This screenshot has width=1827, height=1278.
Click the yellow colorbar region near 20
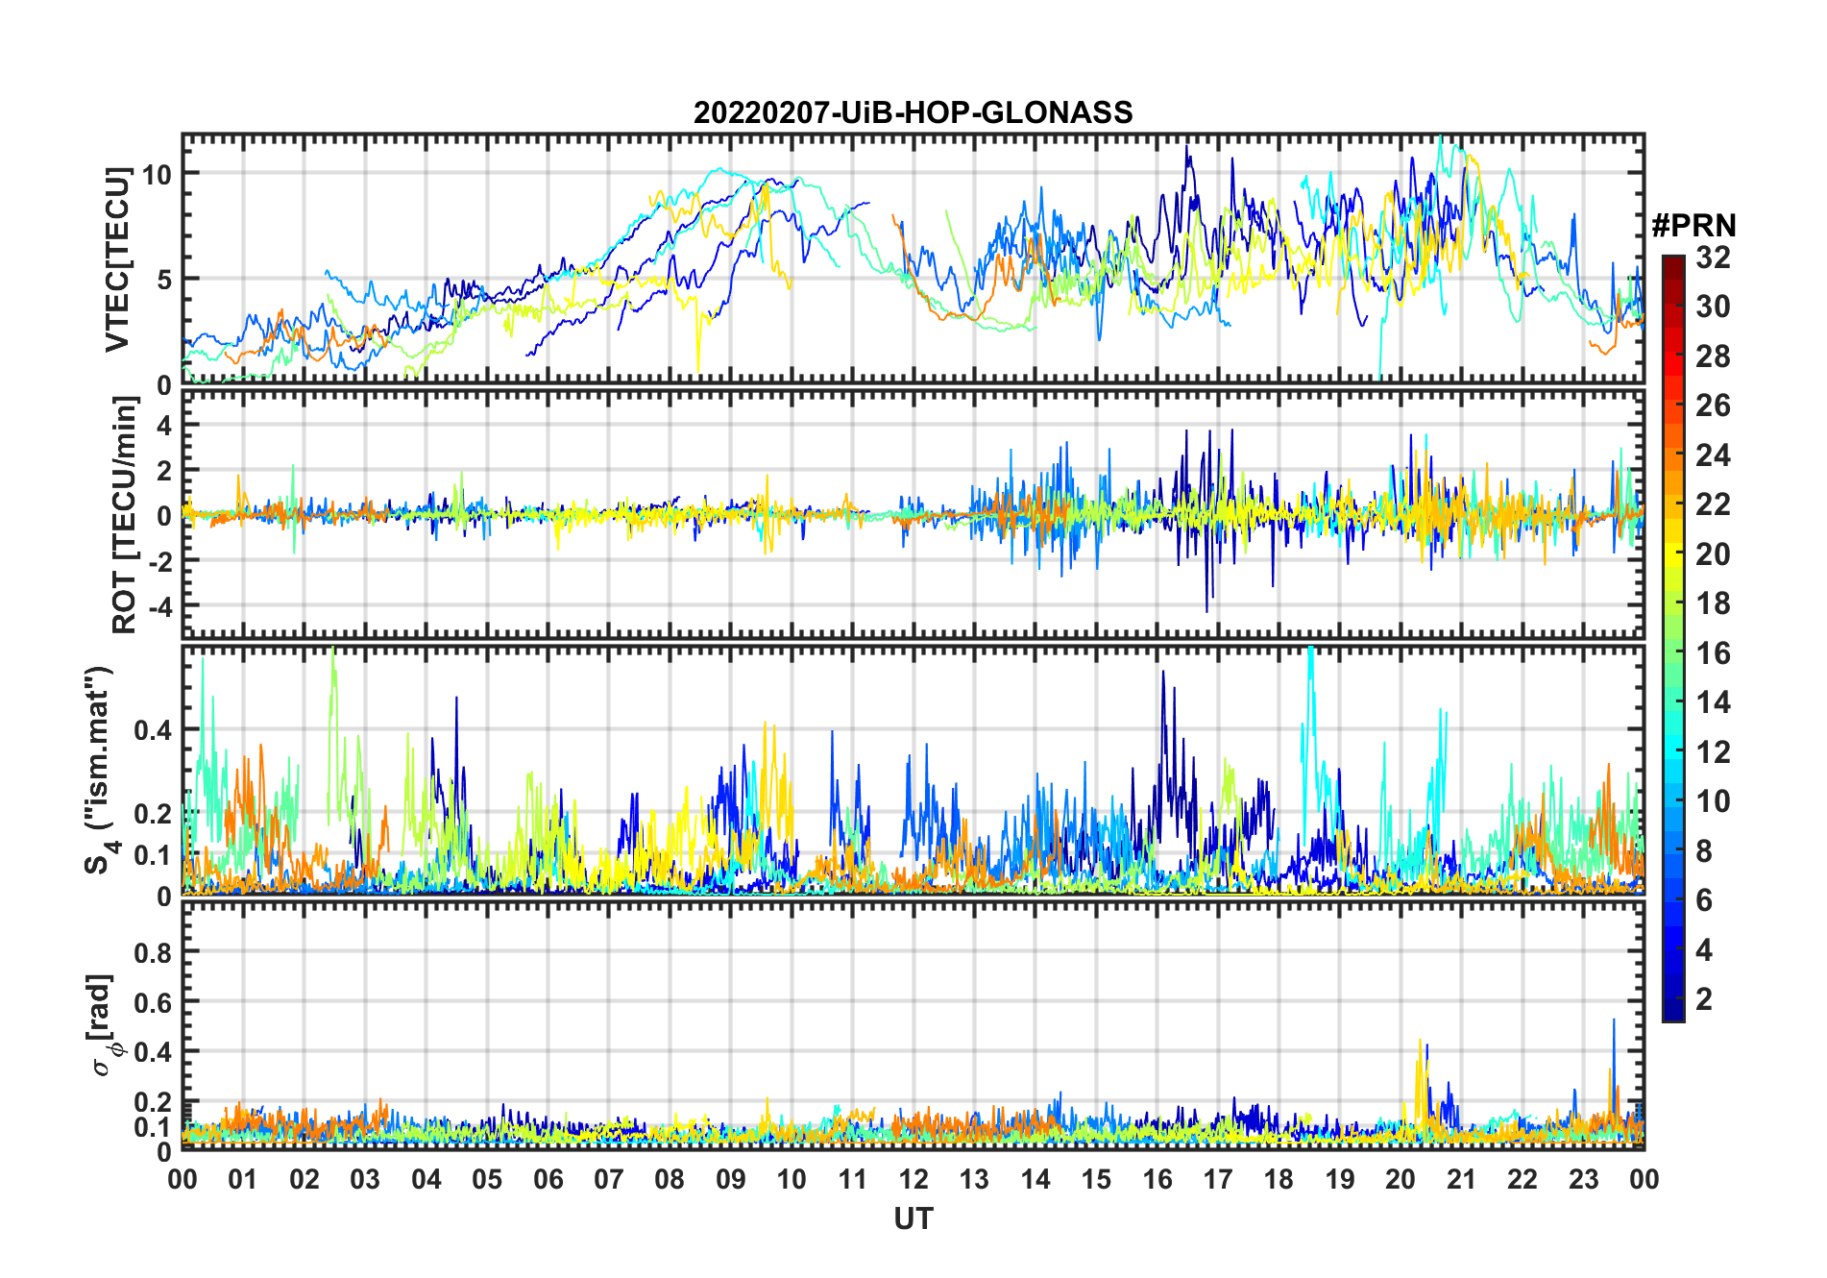point(1673,553)
